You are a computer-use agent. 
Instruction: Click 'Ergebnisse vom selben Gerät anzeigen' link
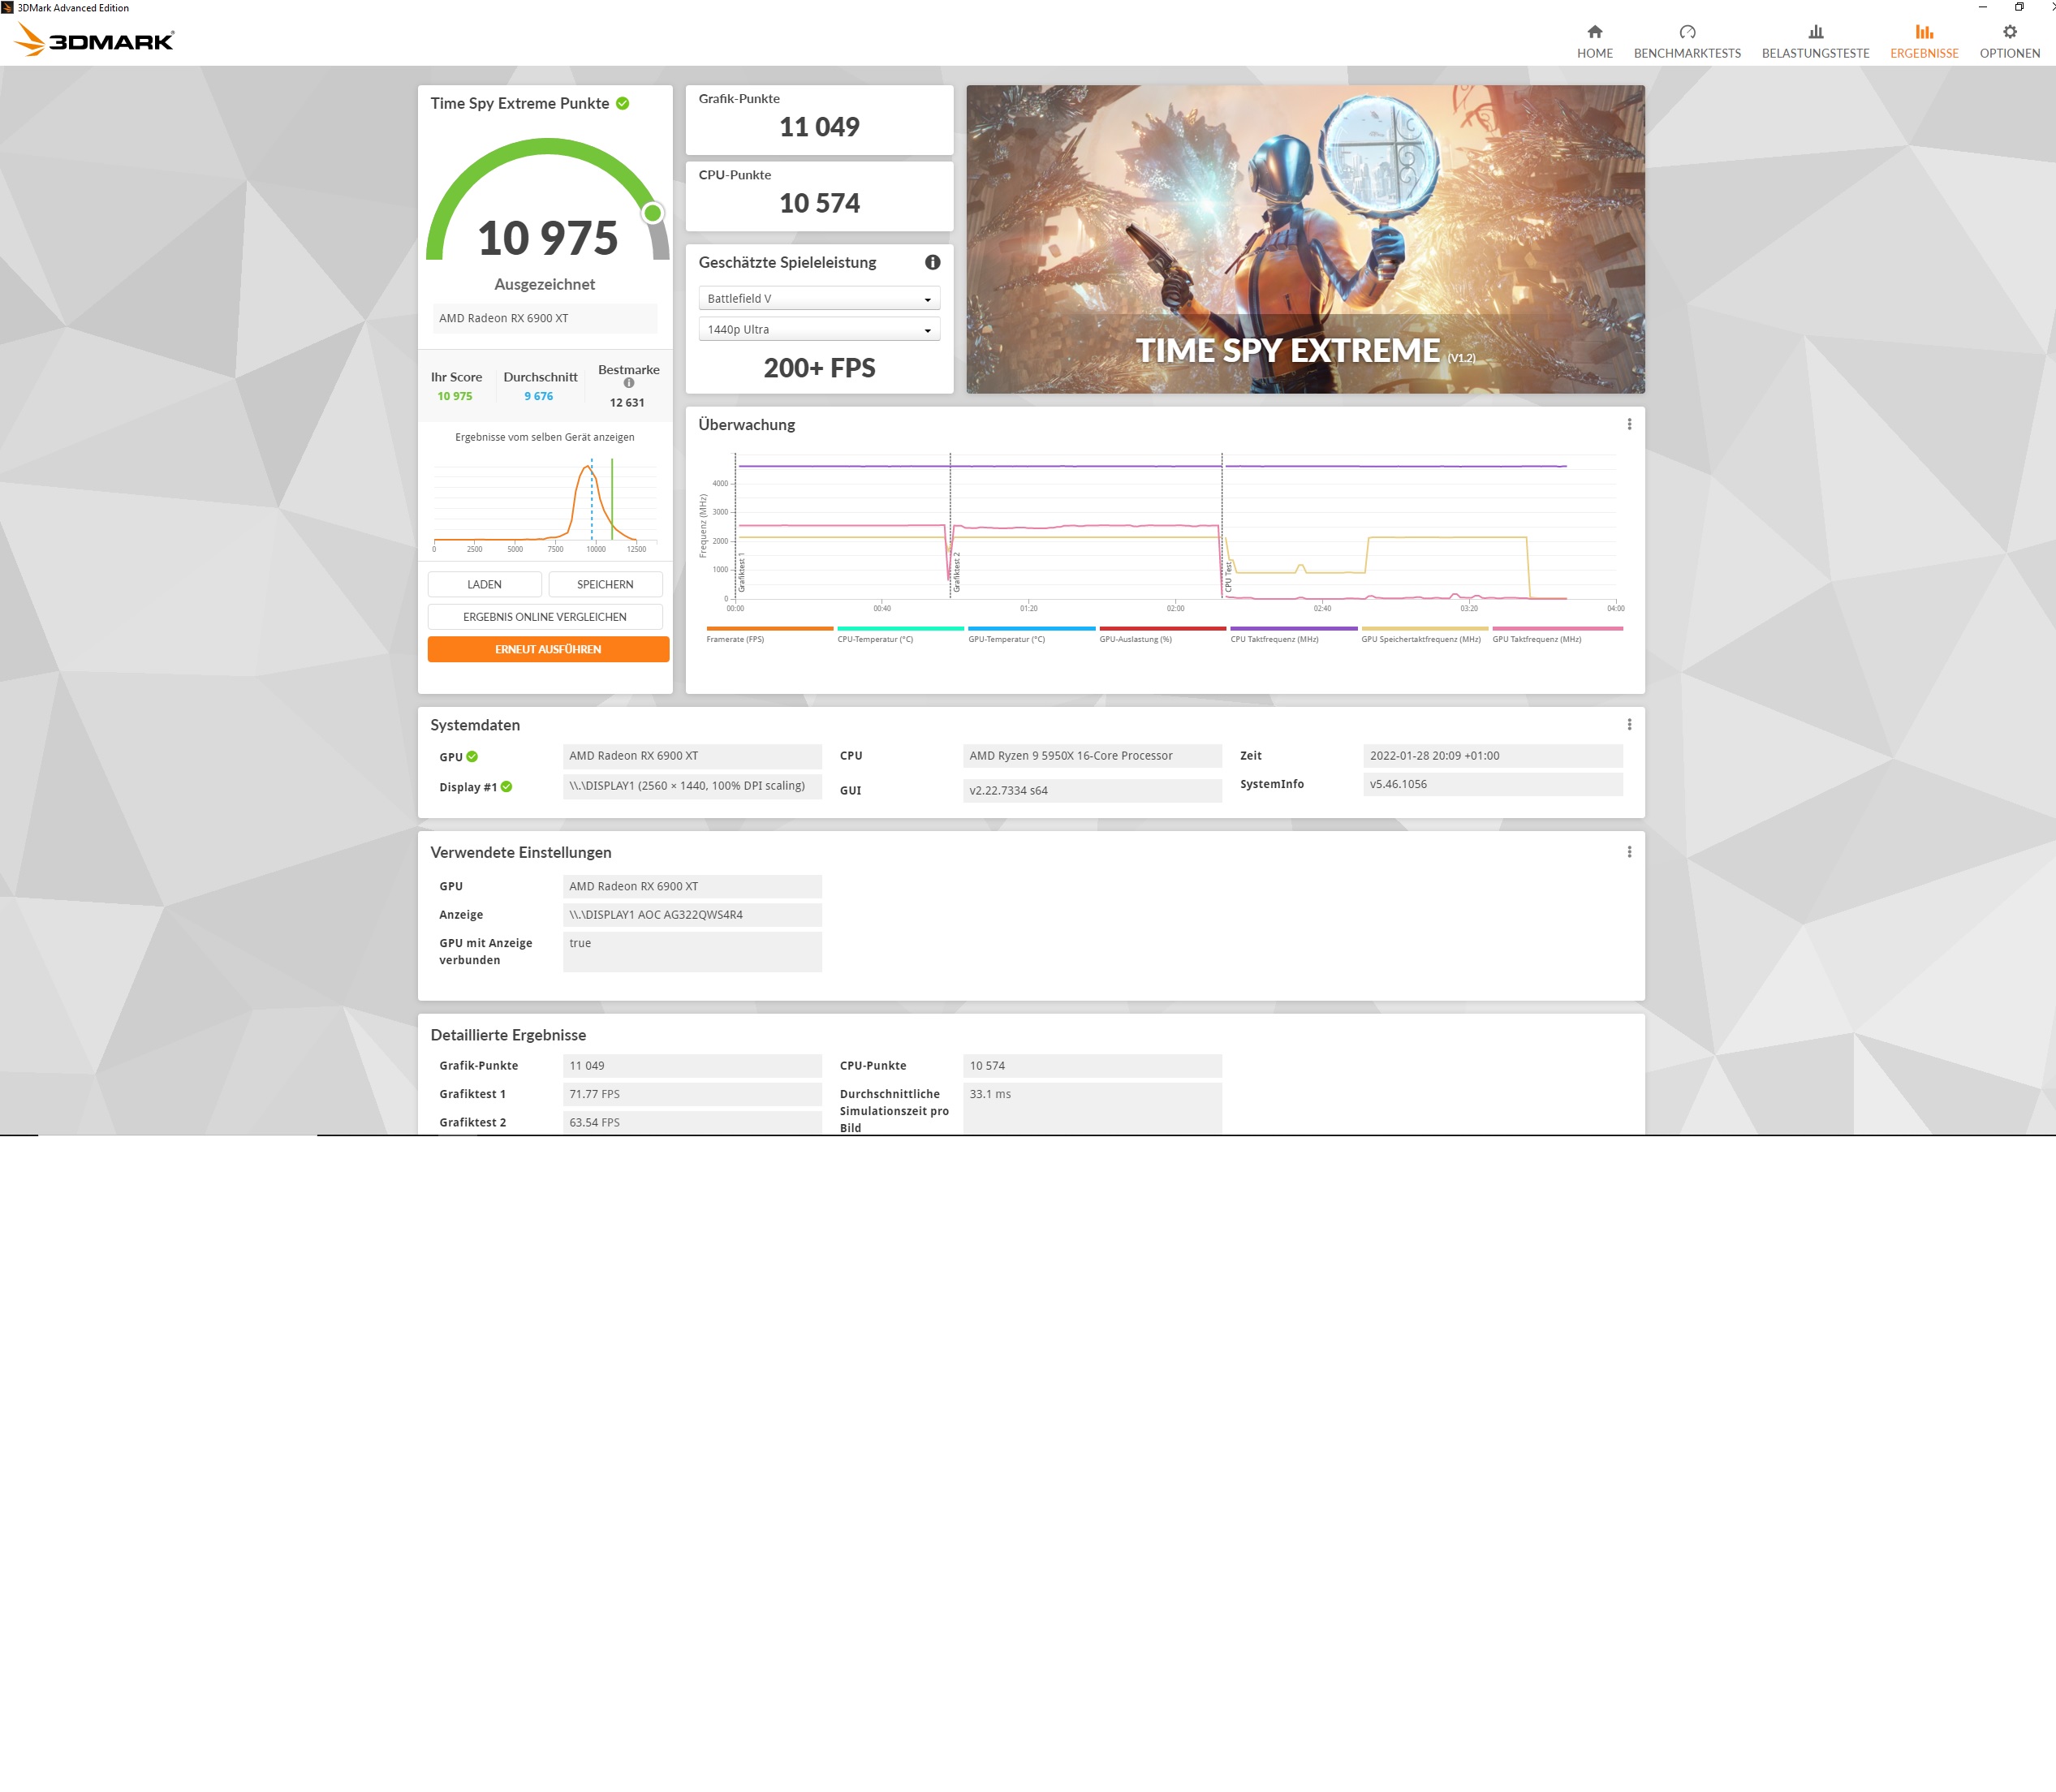(545, 437)
